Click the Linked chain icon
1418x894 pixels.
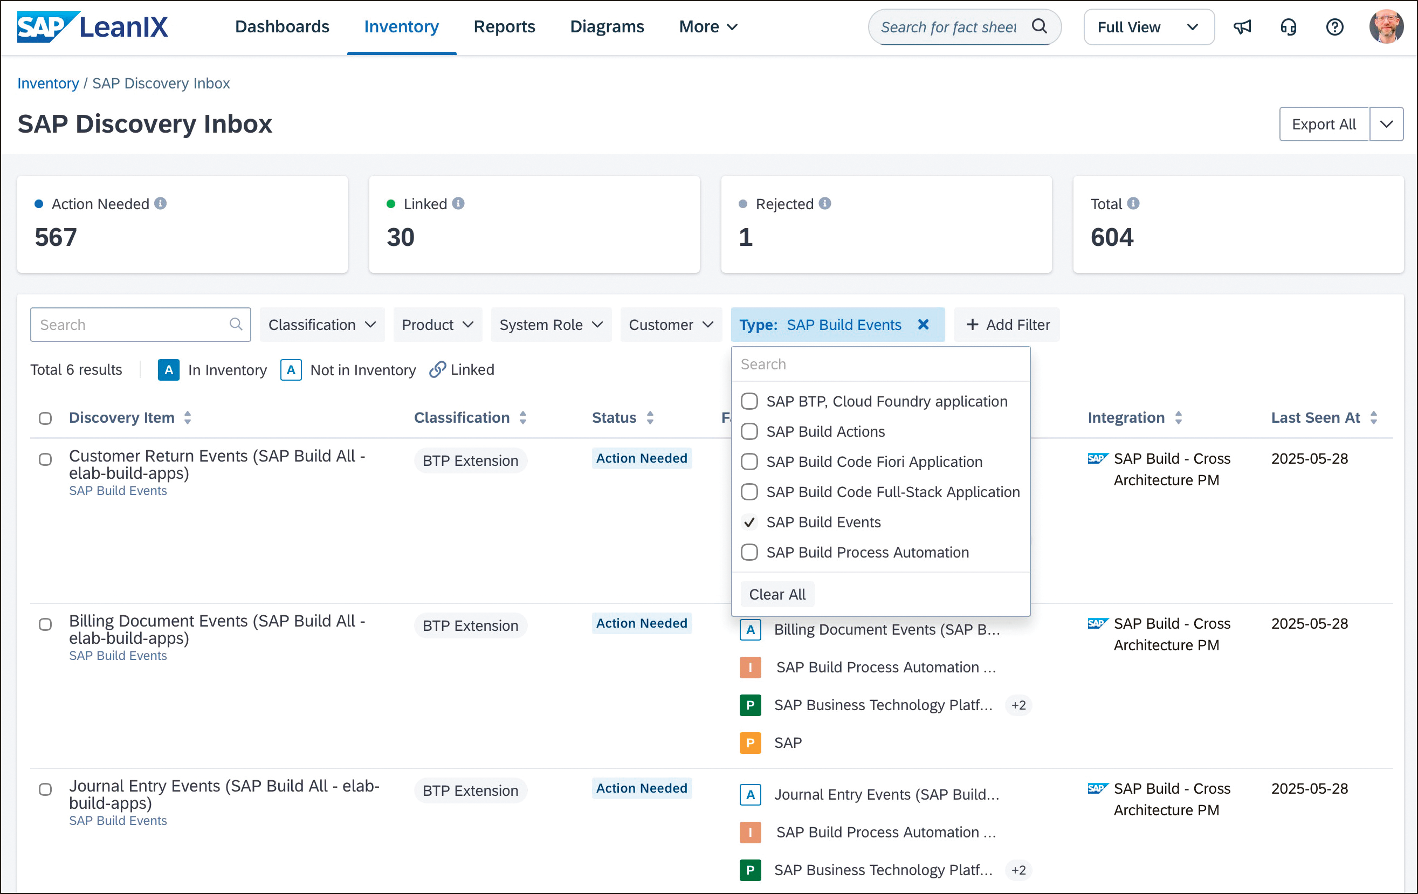click(437, 369)
